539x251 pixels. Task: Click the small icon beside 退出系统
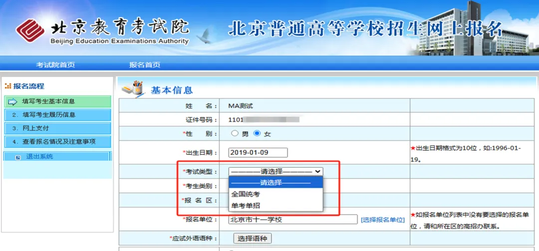[x=18, y=157]
